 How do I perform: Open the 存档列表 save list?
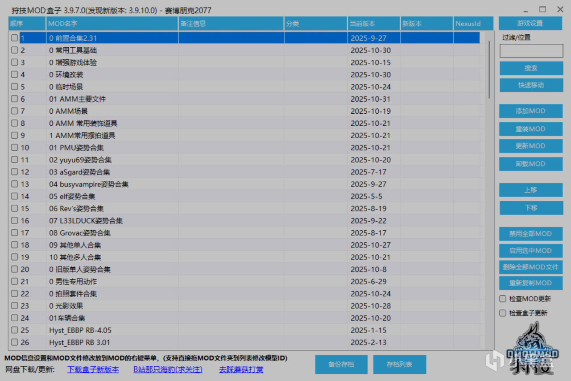tap(400, 364)
